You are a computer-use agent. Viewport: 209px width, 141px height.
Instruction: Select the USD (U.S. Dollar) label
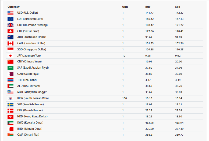point(27,13)
